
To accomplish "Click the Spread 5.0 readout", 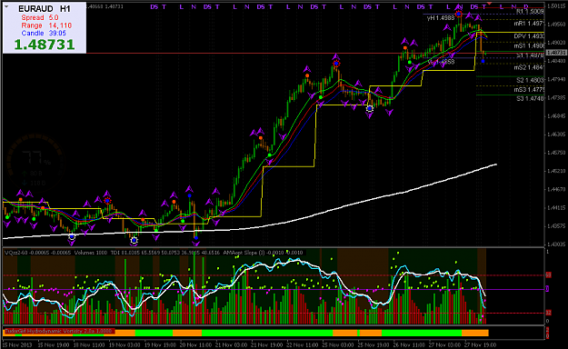I will click(40, 17).
